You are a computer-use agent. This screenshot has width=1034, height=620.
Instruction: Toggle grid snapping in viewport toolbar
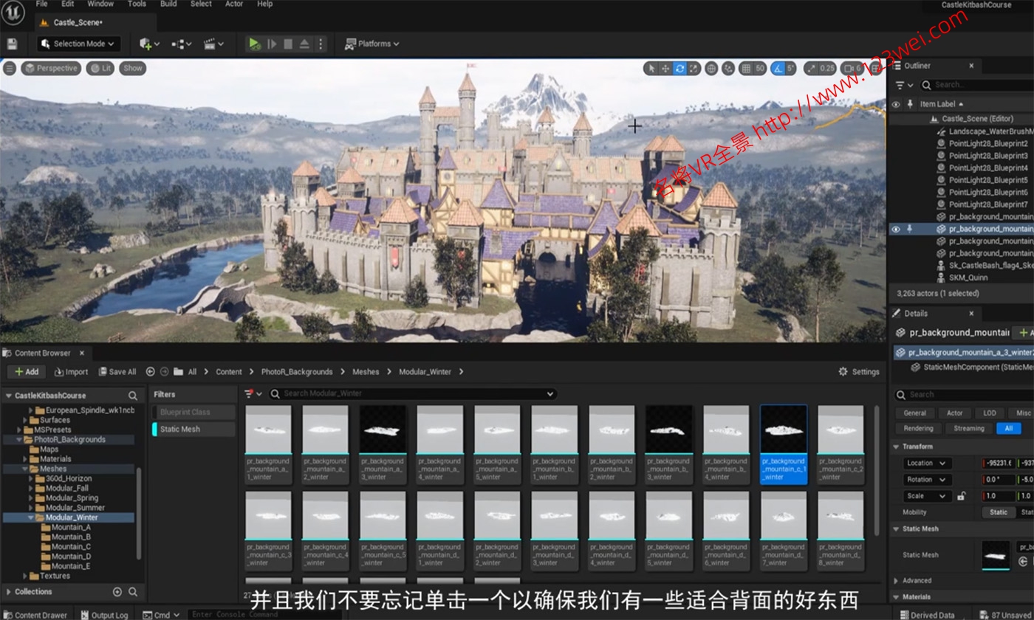[746, 69]
